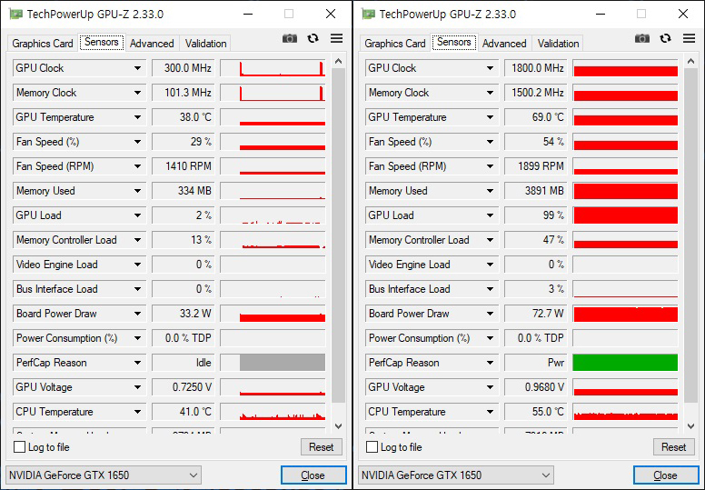Open GPU Voltage dropdown in right window
The height and width of the screenshot is (490, 705).
point(490,387)
